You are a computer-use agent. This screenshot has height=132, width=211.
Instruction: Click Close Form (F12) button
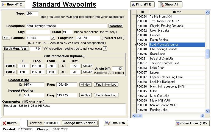(x=192, y=123)
